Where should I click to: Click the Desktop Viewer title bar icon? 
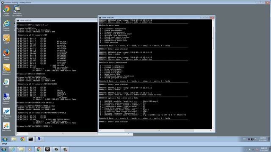click(2, 3)
